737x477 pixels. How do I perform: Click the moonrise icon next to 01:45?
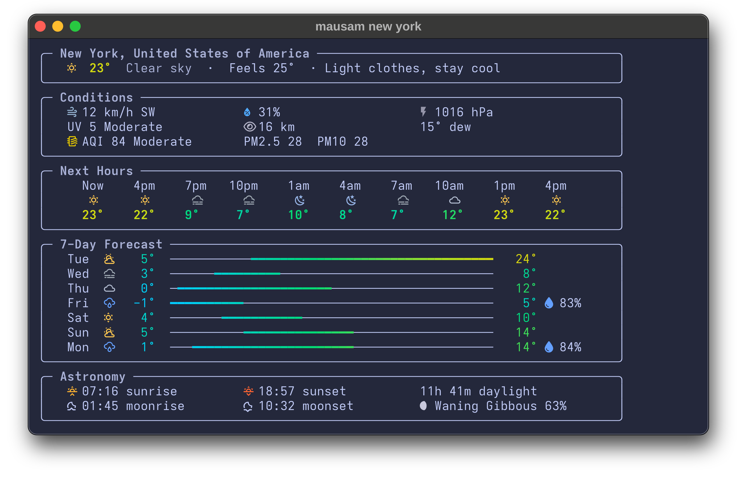pyautogui.click(x=71, y=406)
